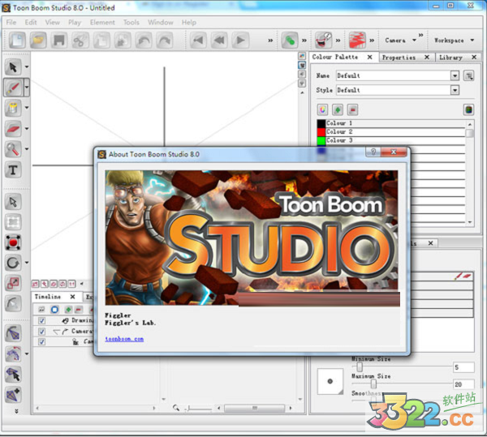Open the colour picker wheel icon
This screenshot has height=437, width=487.
pos(323,109)
